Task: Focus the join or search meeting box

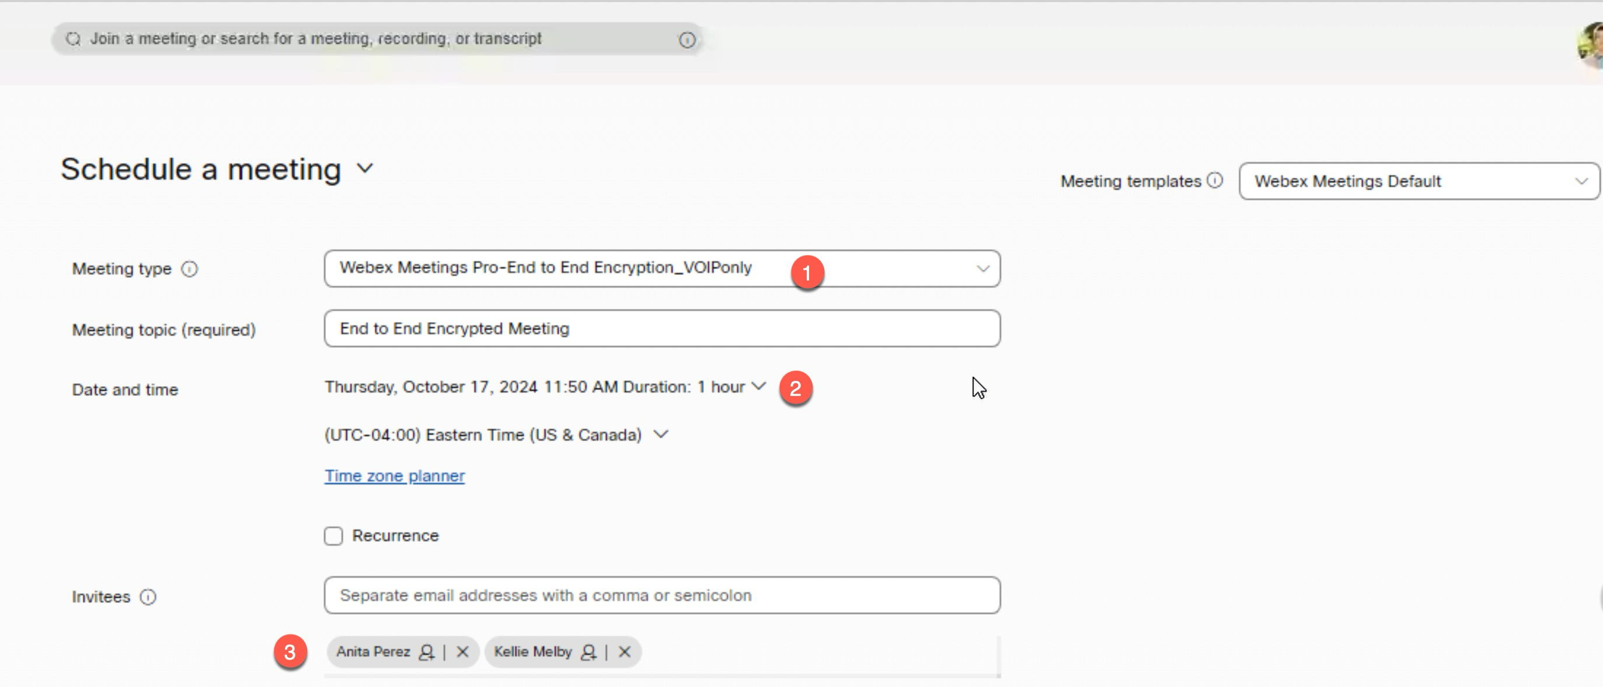Action: click(x=374, y=38)
